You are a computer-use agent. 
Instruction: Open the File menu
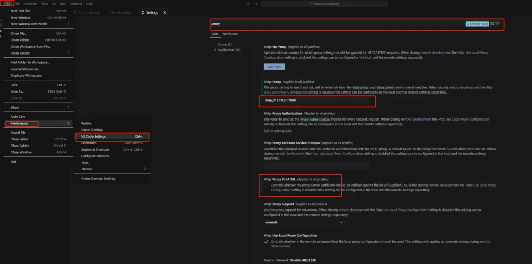tap(8, 4)
